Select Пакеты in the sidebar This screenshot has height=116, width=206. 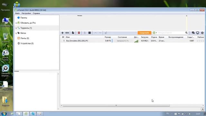point(23,18)
